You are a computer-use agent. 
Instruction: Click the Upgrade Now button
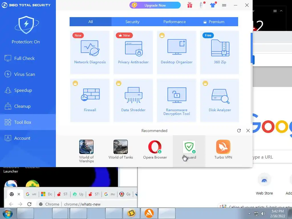155,5
